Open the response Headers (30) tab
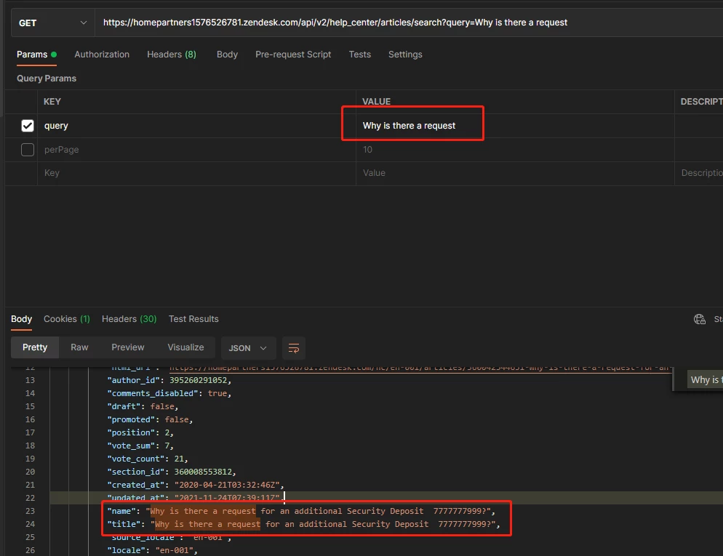The image size is (723, 556). [129, 319]
